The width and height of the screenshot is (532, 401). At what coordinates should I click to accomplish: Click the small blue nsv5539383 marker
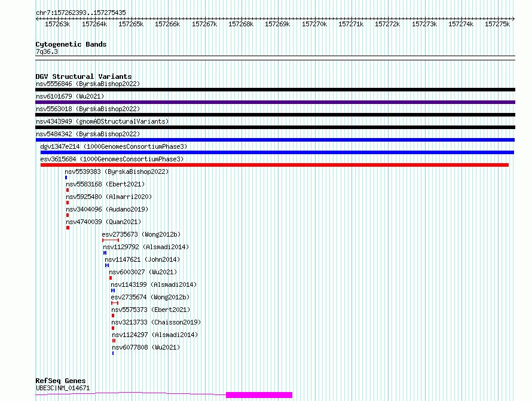66,177
